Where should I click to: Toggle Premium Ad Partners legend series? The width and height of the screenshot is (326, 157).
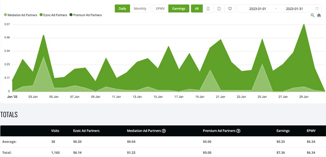click(x=86, y=15)
